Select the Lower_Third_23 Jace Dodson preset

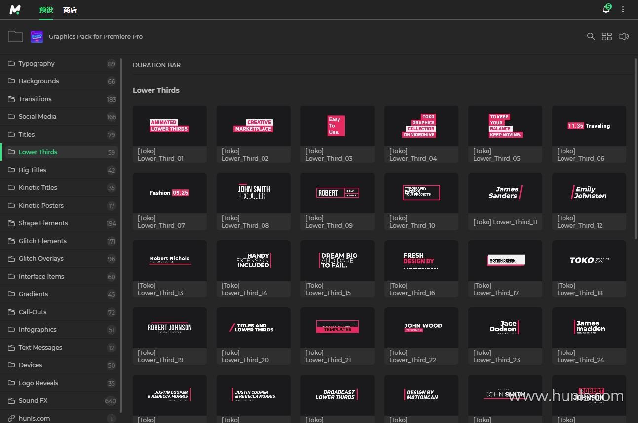505,336
